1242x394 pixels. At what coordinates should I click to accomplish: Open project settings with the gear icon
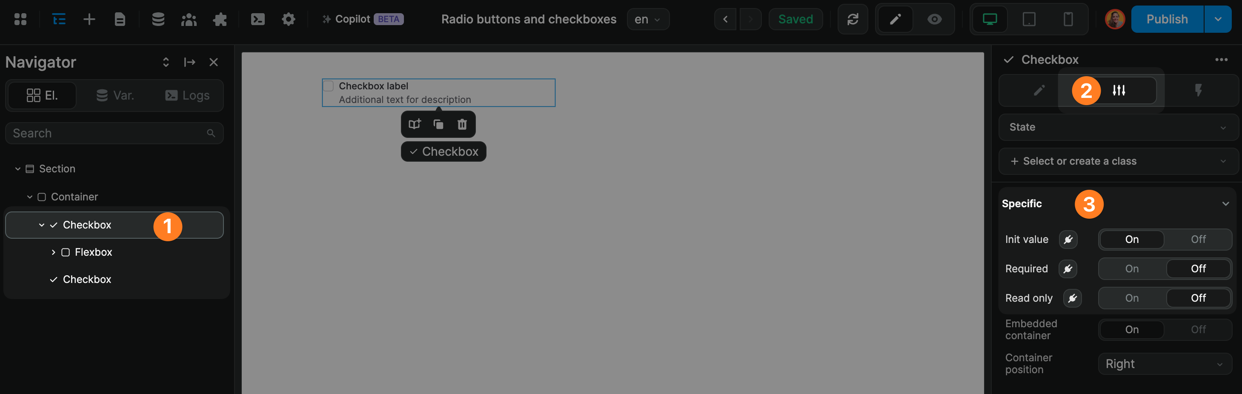[288, 19]
